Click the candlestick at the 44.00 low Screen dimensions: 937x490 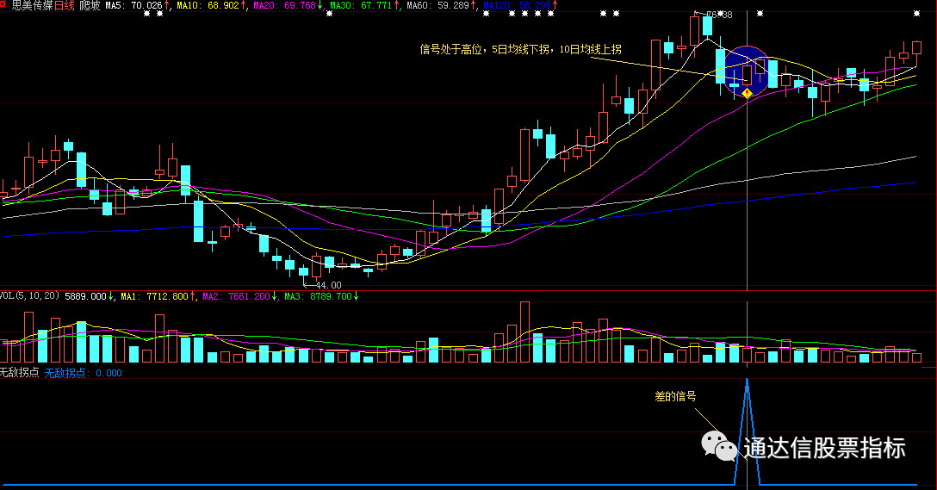click(303, 274)
